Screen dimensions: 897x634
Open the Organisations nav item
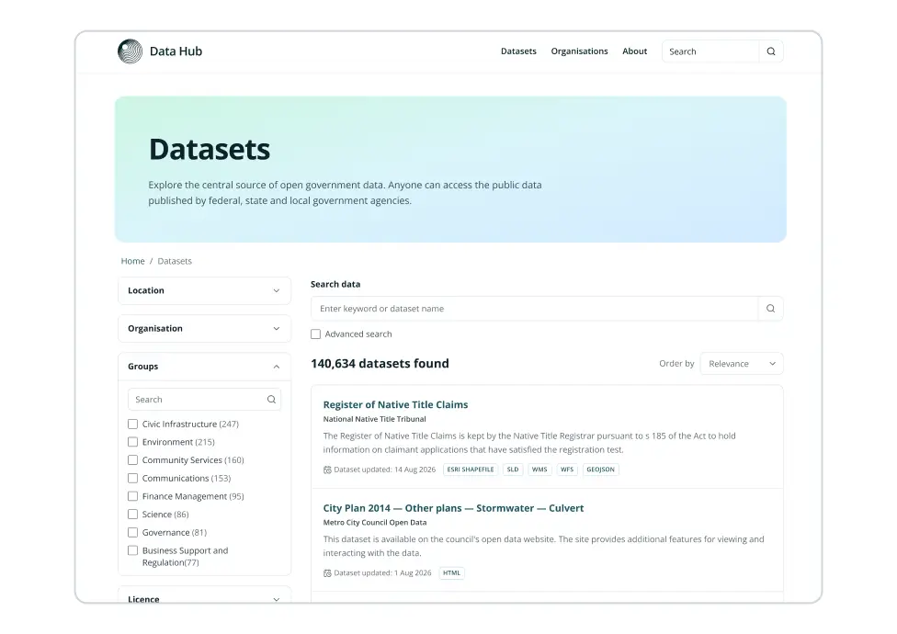coord(579,51)
